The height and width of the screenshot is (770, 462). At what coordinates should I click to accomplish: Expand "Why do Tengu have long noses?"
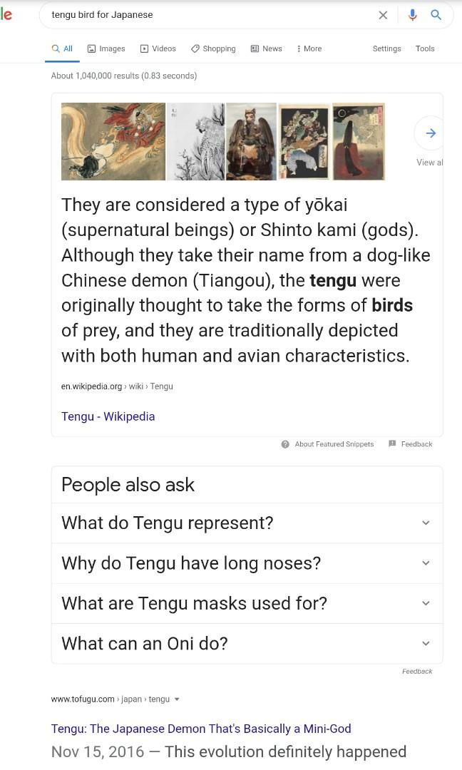pyautogui.click(x=426, y=563)
